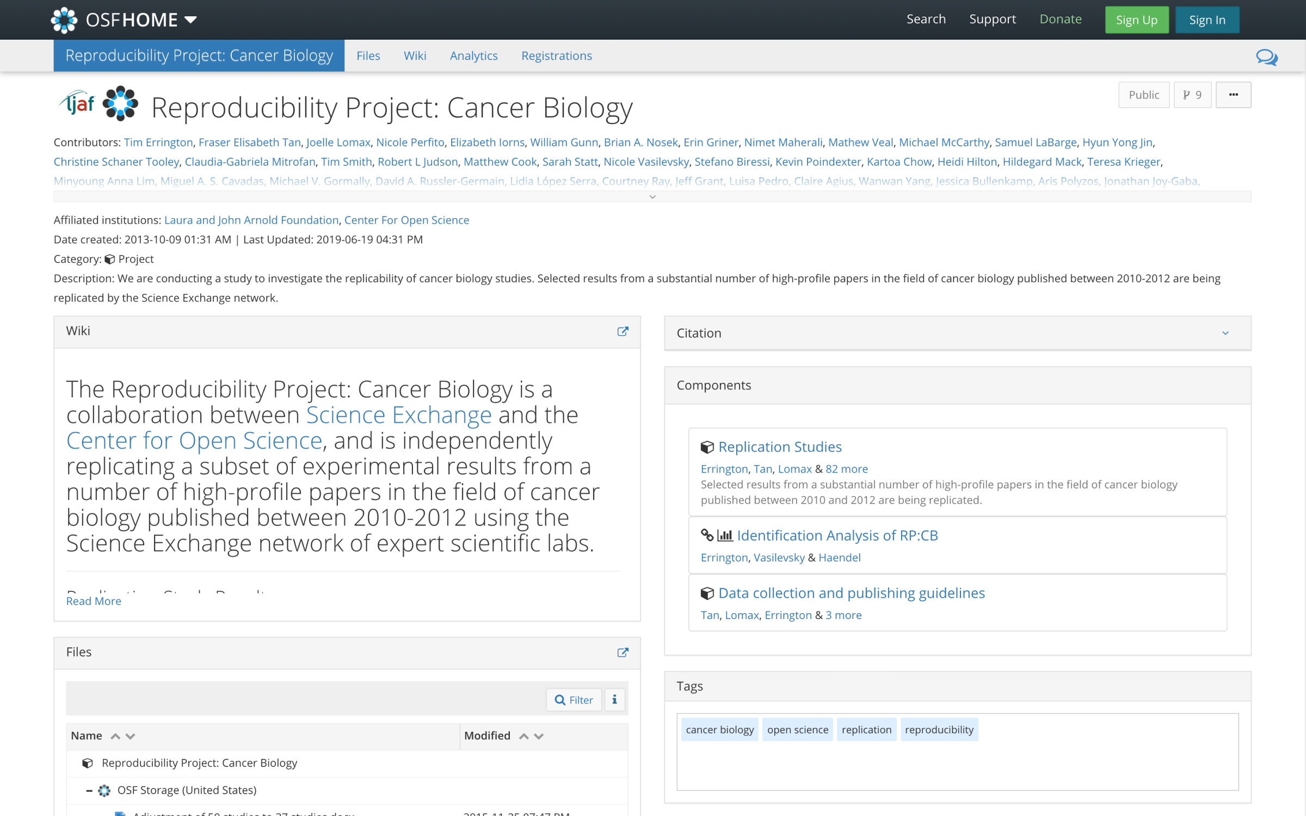Click the OSF logo in navbar

(x=64, y=20)
